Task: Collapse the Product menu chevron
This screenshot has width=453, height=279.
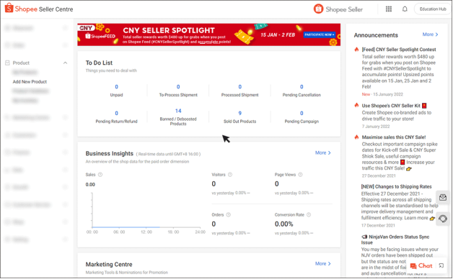Action: 66,63
